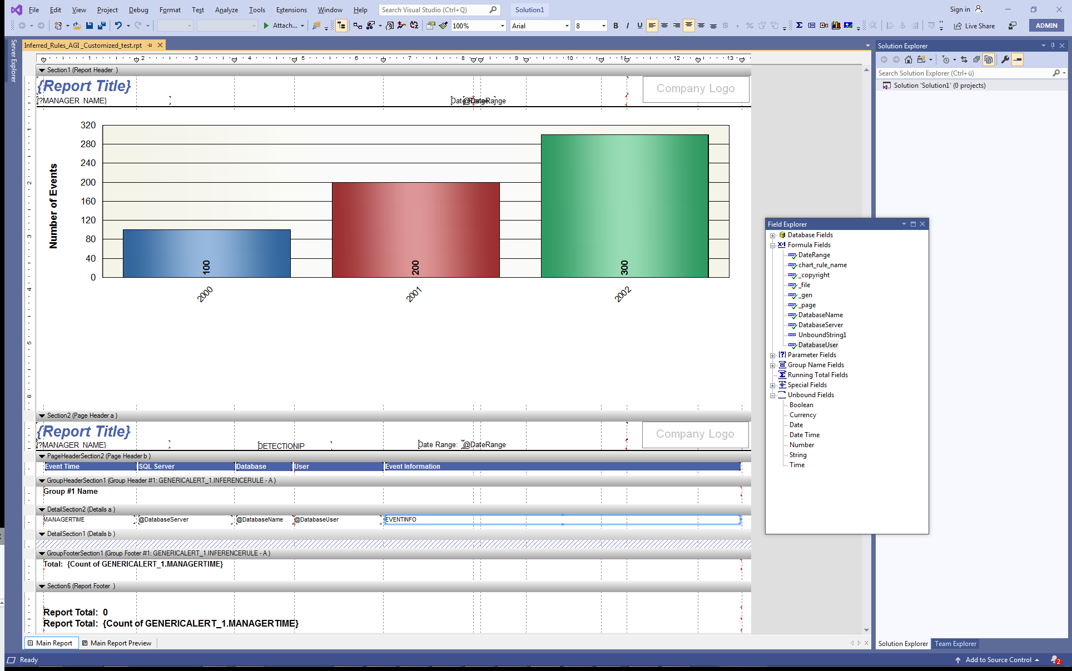Click the Undo arrow icon
The height and width of the screenshot is (671, 1072).
(118, 26)
